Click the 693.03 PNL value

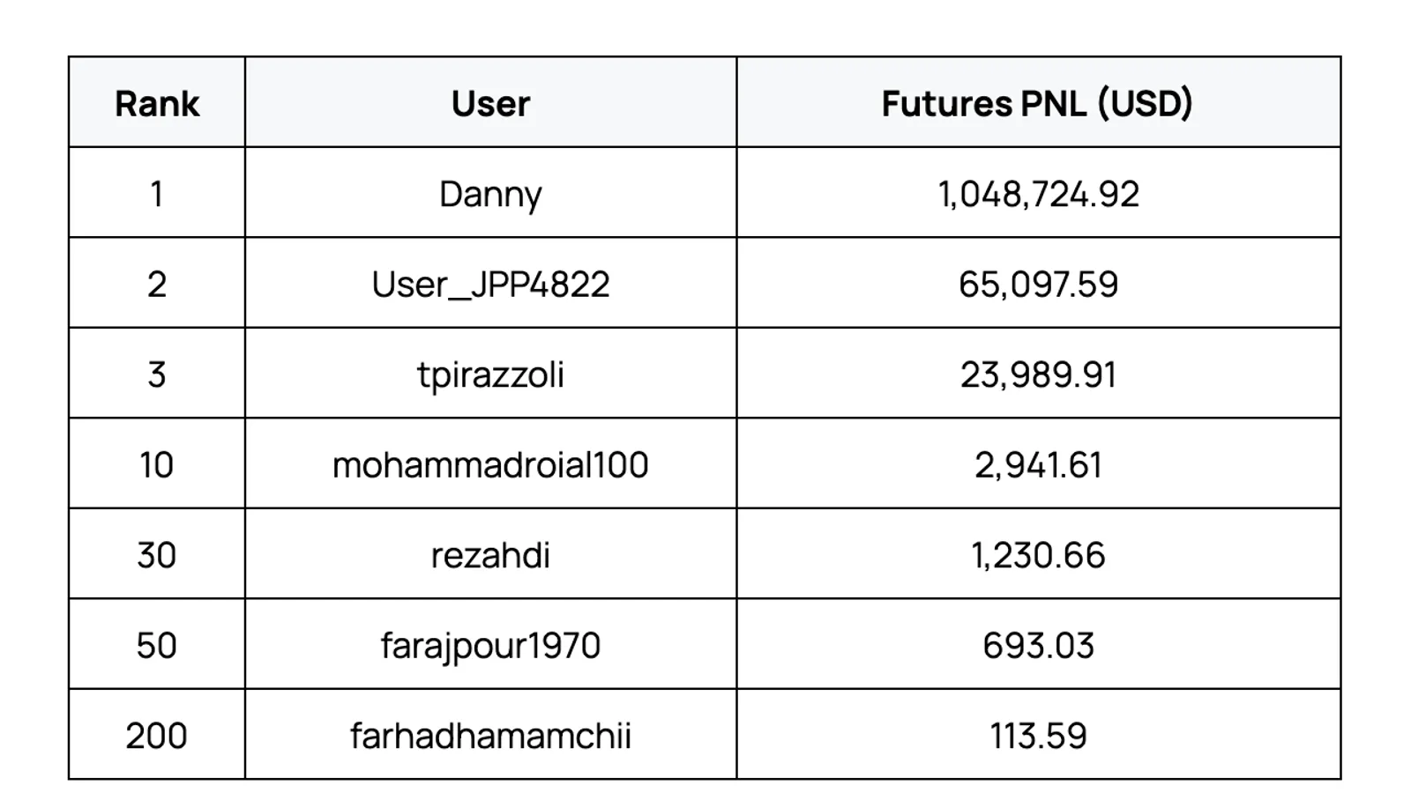point(1038,647)
